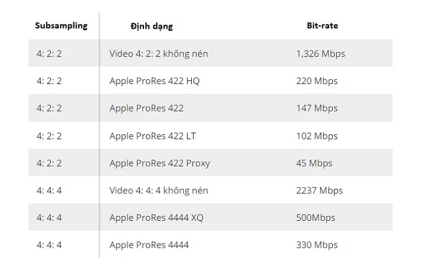
Task: Select the 147 Mbps bit-rate value
Action: click(x=316, y=108)
